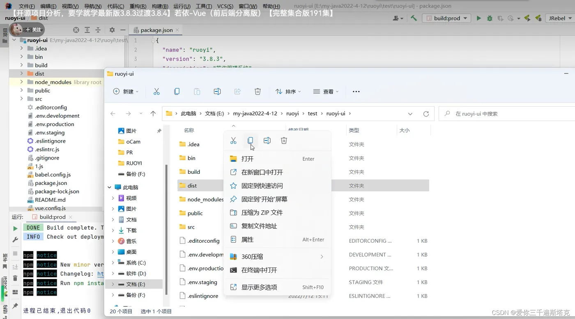Choose 显示更多选项 in the context menu
The height and width of the screenshot is (319, 575).
pyautogui.click(x=278, y=287)
